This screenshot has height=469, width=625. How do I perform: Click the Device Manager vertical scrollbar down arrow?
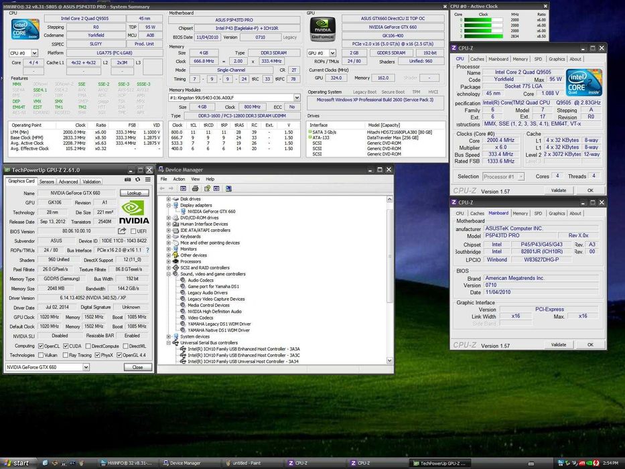click(x=389, y=360)
